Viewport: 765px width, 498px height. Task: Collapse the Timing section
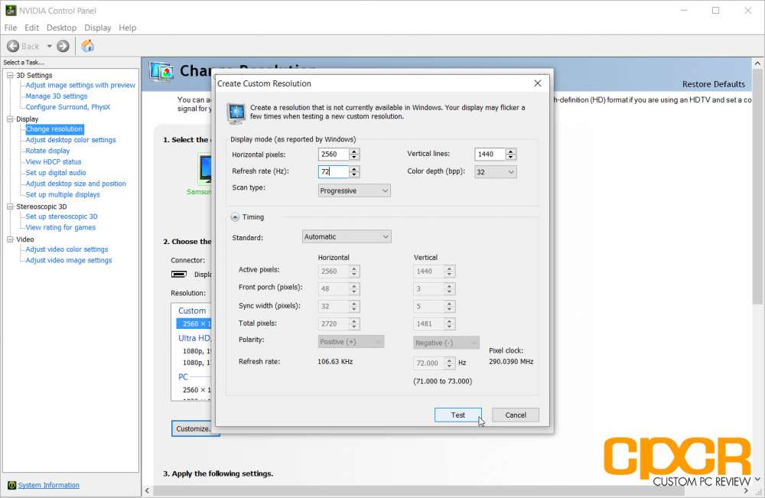click(x=236, y=216)
